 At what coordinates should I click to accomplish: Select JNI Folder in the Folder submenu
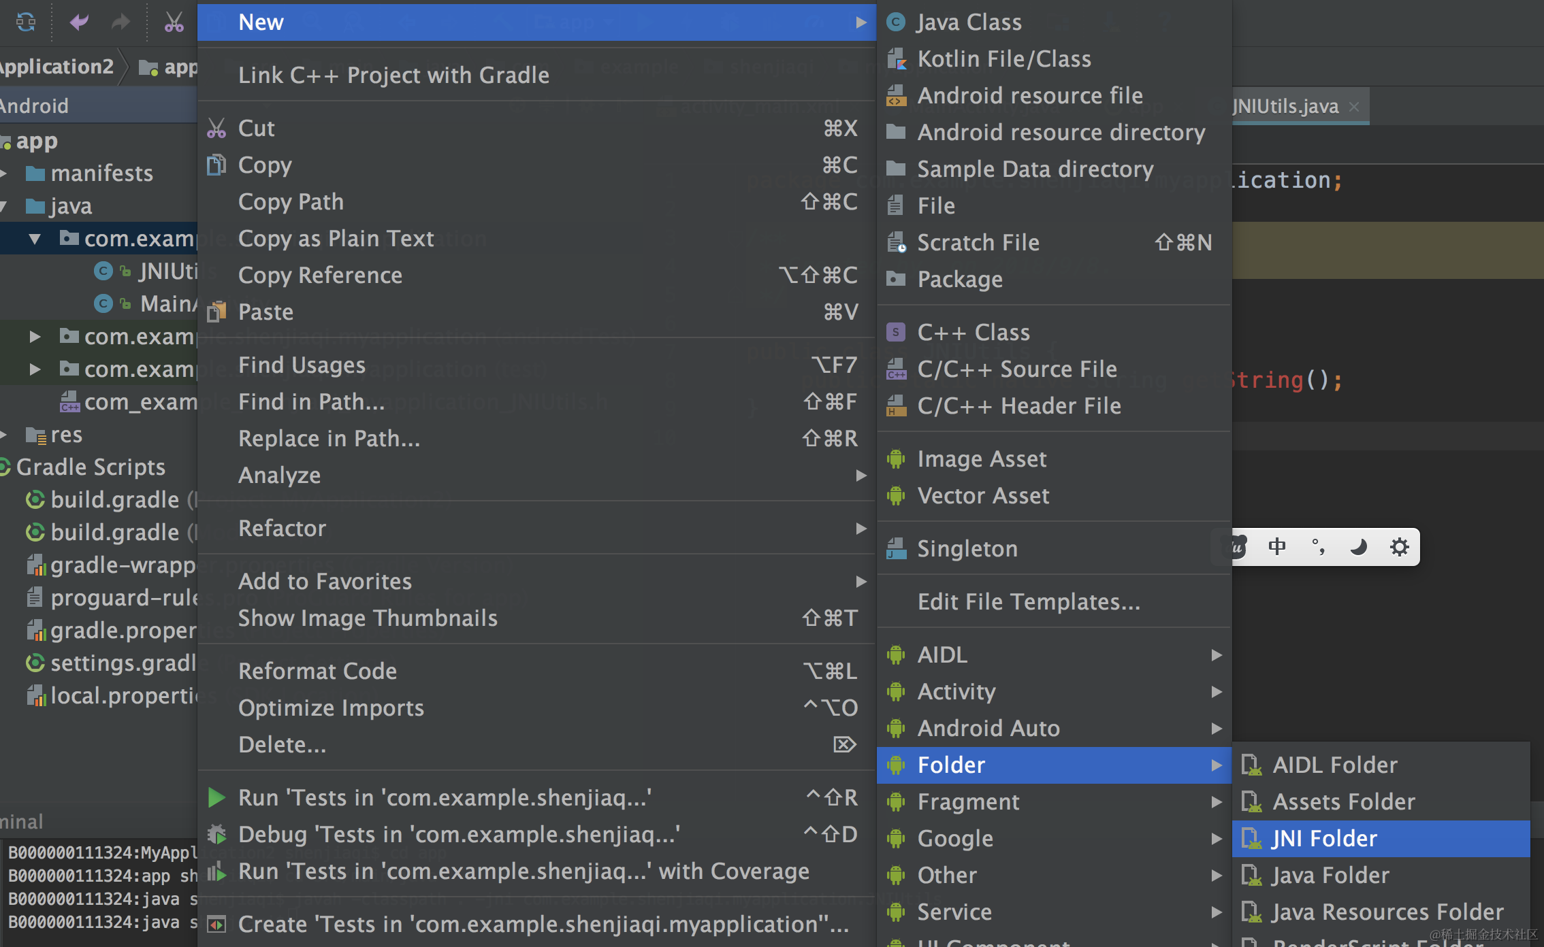click(x=1324, y=838)
